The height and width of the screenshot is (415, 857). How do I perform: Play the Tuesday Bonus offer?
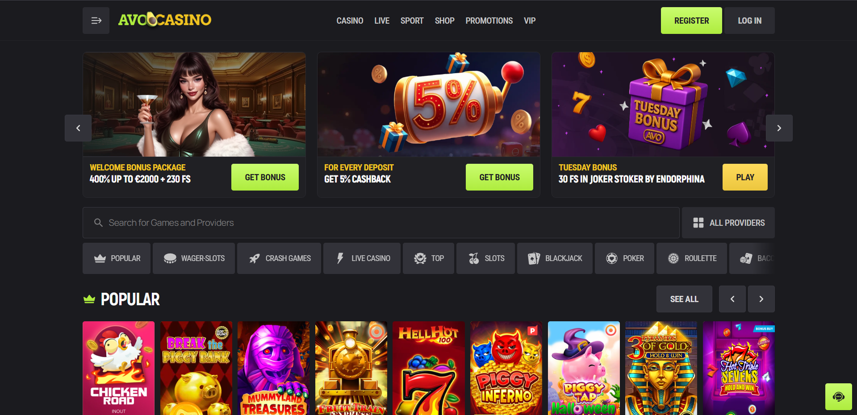(745, 177)
